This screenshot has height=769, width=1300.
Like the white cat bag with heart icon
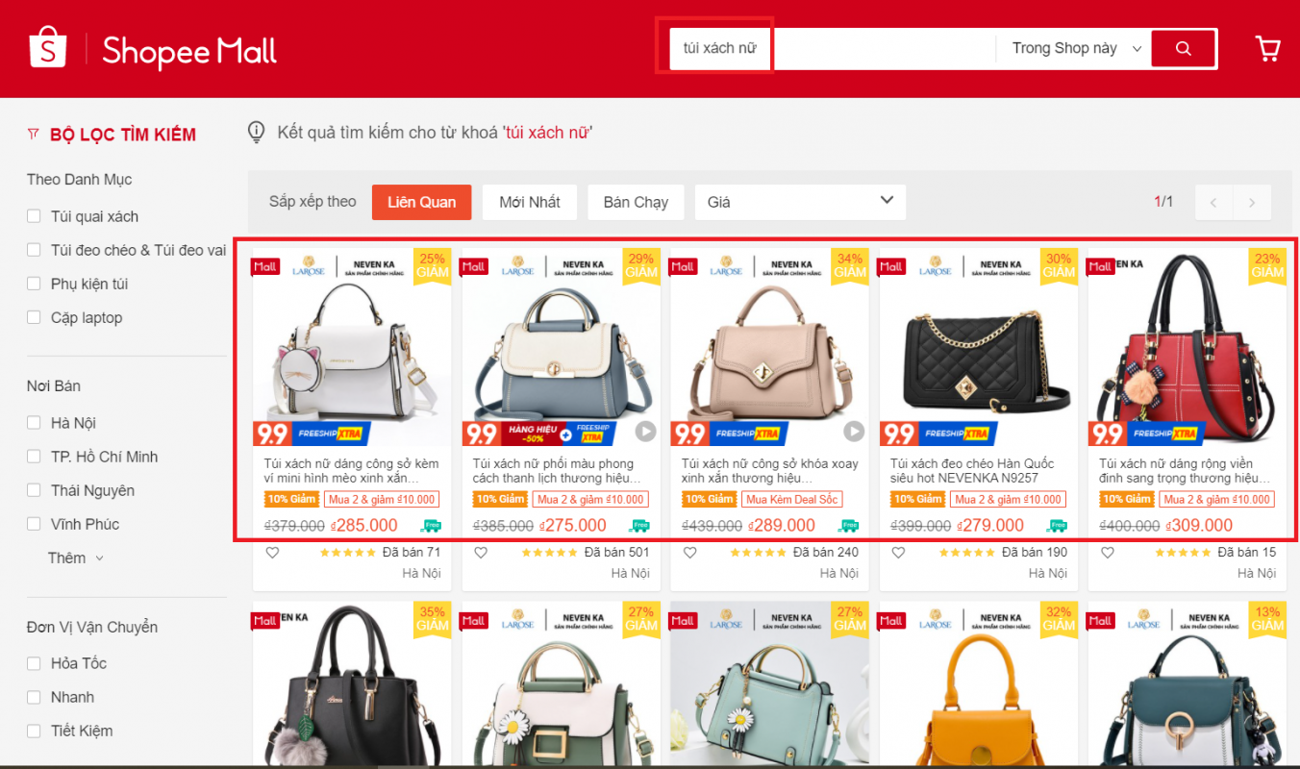tap(272, 553)
